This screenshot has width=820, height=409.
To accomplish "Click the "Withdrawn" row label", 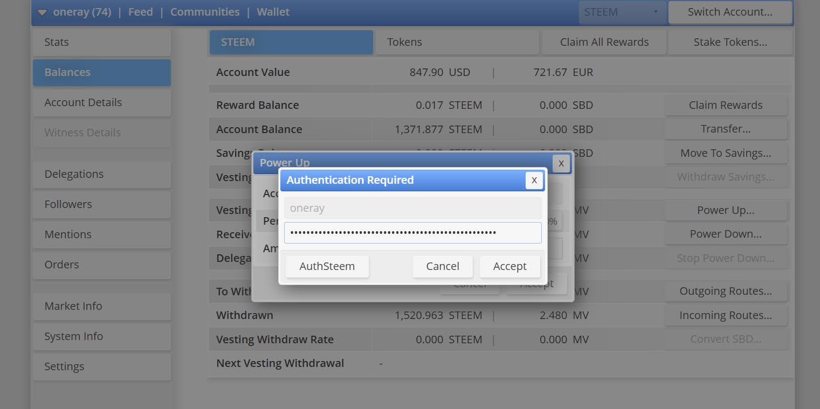I will point(244,315).
